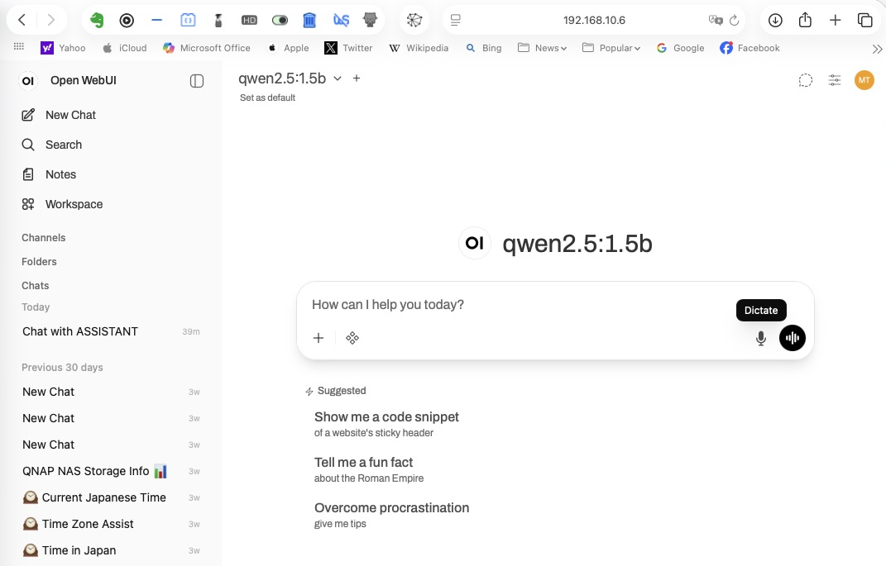Open the 'Chat with ASSISTANT' conversation
Viewport: 886px width, 566px height.
pos(80,331)
